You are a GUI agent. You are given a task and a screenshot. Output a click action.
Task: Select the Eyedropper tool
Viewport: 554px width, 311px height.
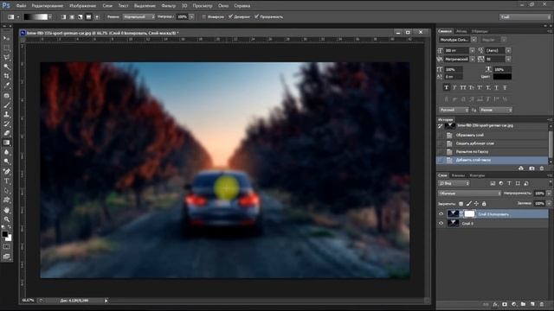click(6, 86)
